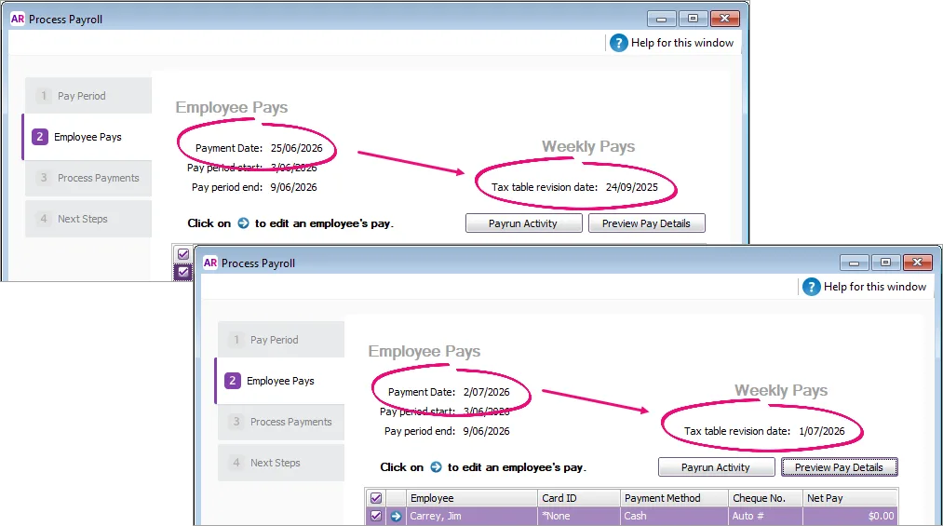The height and width of the screenshot is (526, 943).
Task: Close the front Process Payroll window
Action: (917, 263)
